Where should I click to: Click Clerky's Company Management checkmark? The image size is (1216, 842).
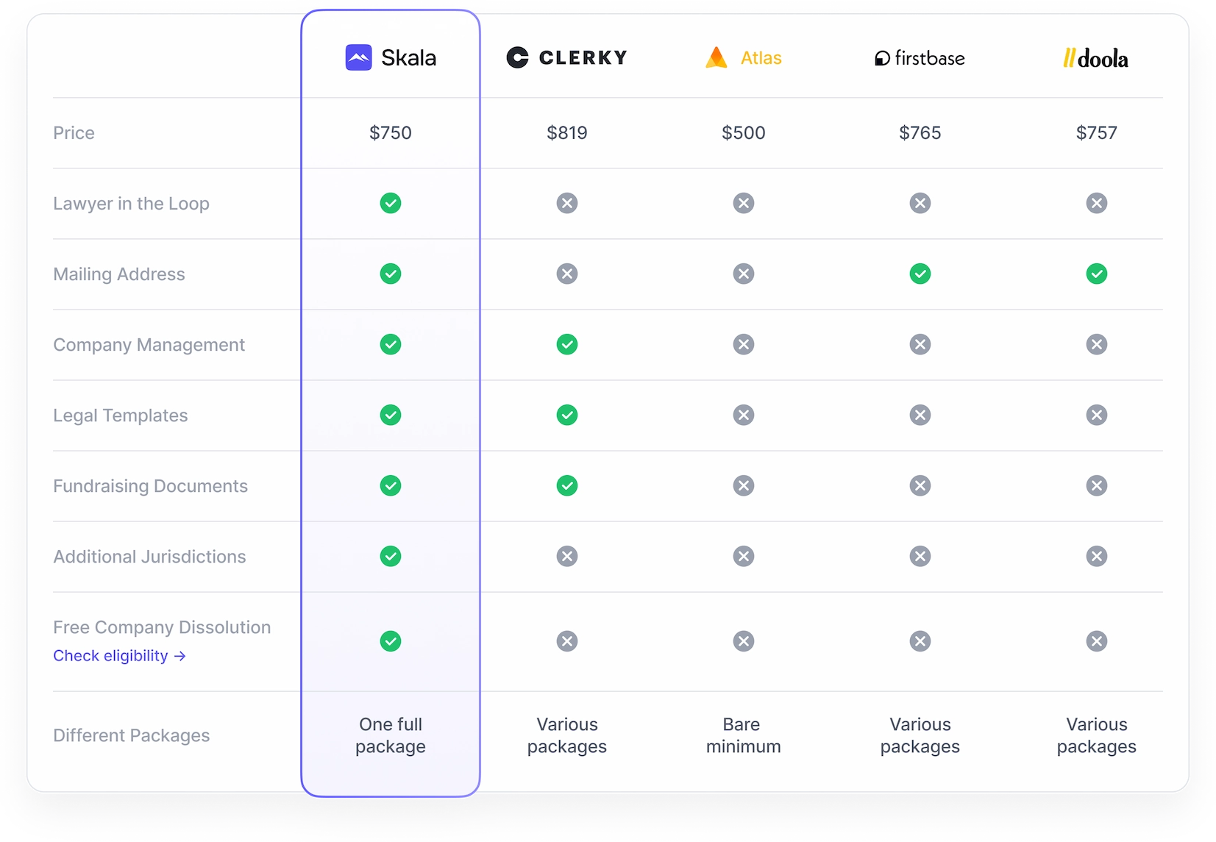tap(567, 344)
